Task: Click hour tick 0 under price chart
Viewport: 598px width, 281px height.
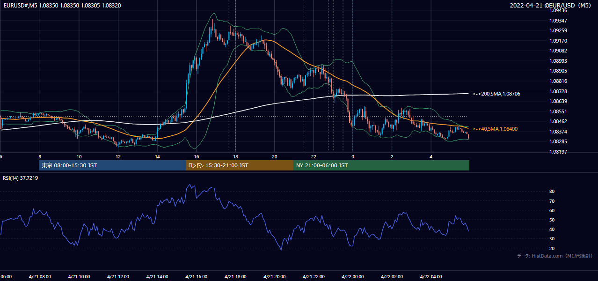Action: click(x=353, y=156)
